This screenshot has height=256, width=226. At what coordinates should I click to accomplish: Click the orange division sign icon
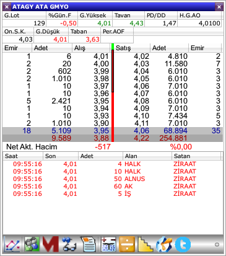pyautogui.click(x=127, y=244)
